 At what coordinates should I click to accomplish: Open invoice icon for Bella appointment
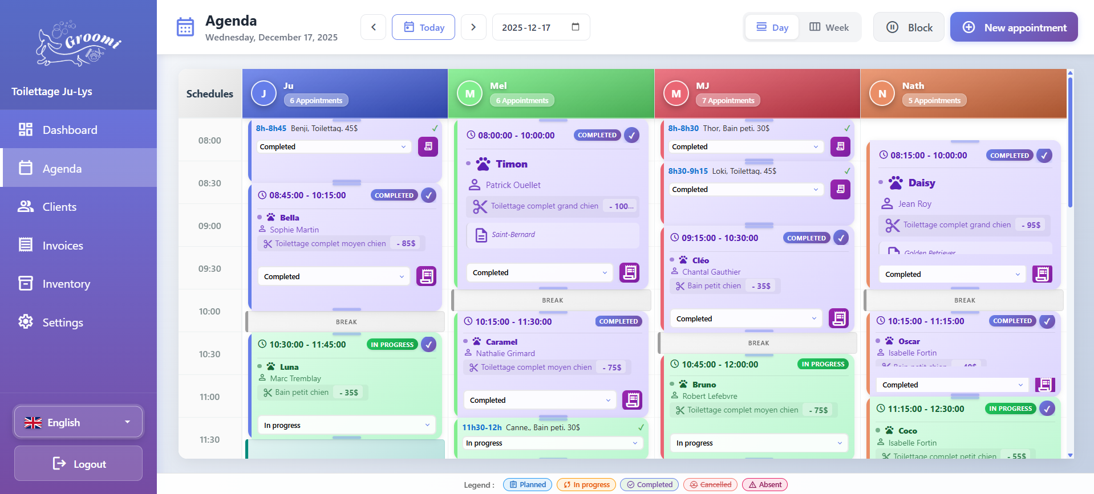click(426, 276)
